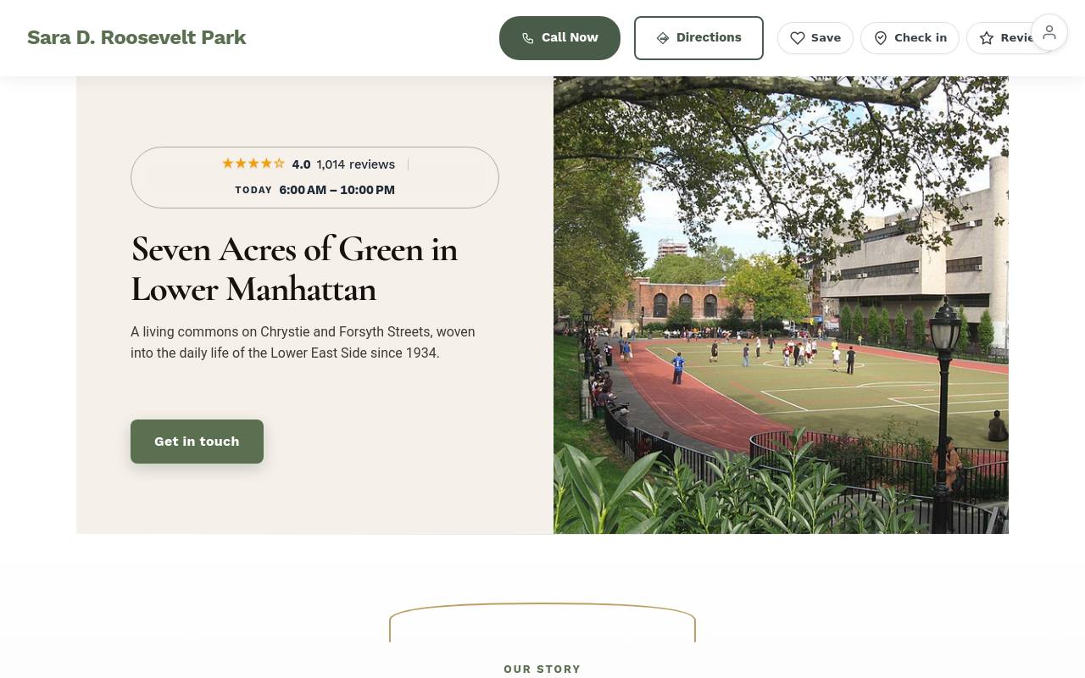Click the Sara D. Roosevelt Park site title
The height and width of the screenshot is (678, 1085).
[x=136, y=37]
